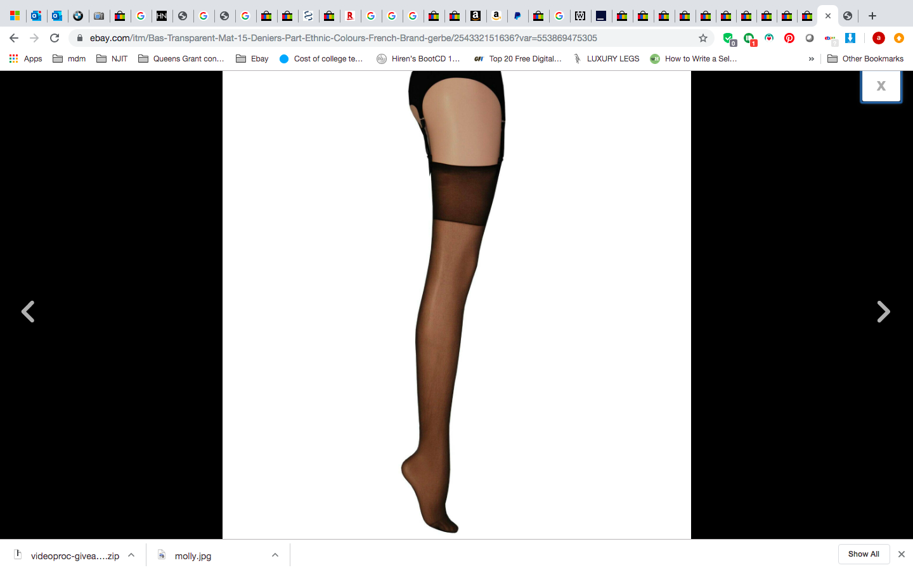Open options for videoproc zip download
Image resolution: width=913 pixels, height=570 pixels.
pos(131,555)
